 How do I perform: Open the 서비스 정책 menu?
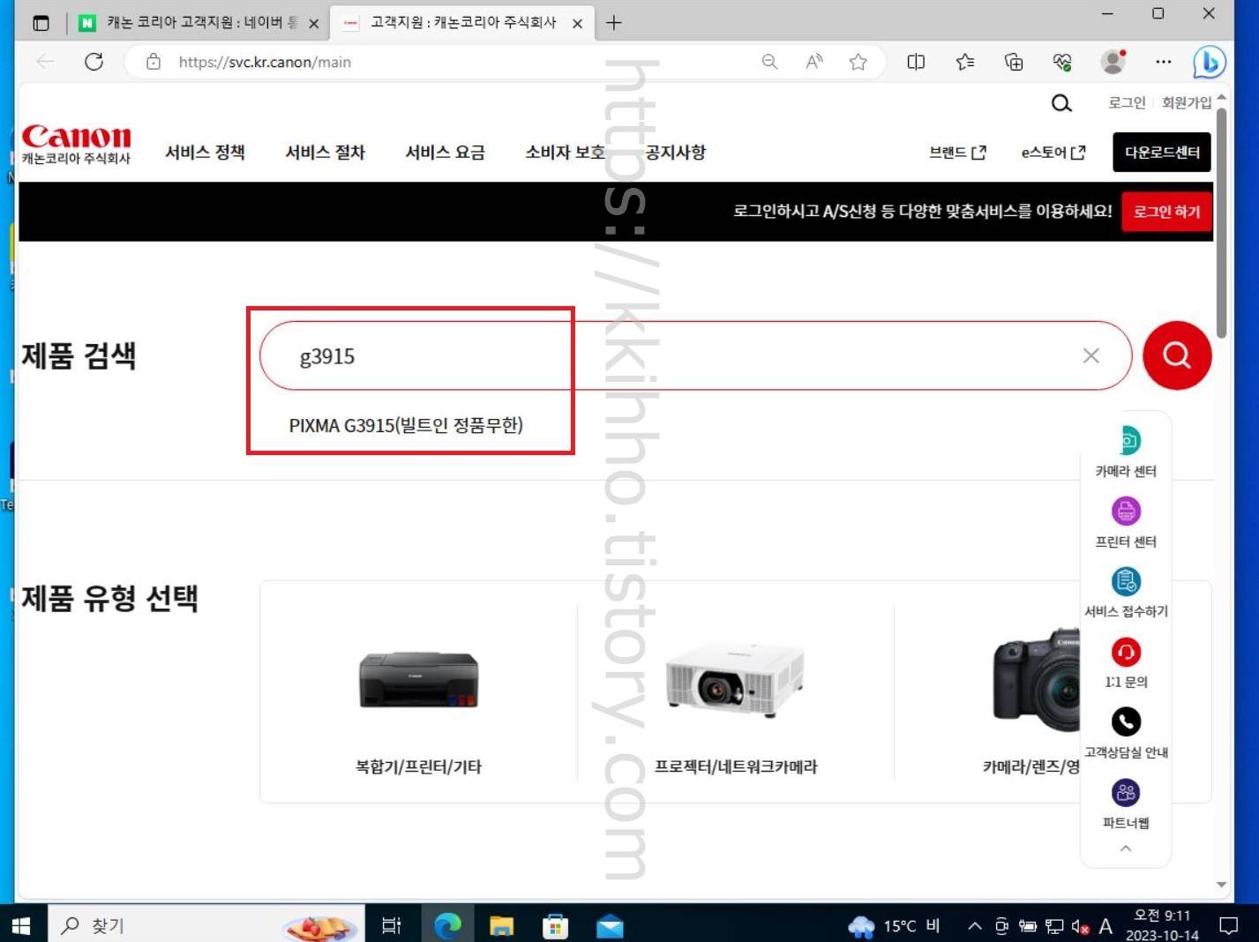click(205, 152)
